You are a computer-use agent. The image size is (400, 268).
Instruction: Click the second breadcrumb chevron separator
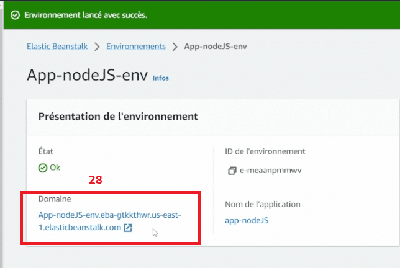coord(175,47)
